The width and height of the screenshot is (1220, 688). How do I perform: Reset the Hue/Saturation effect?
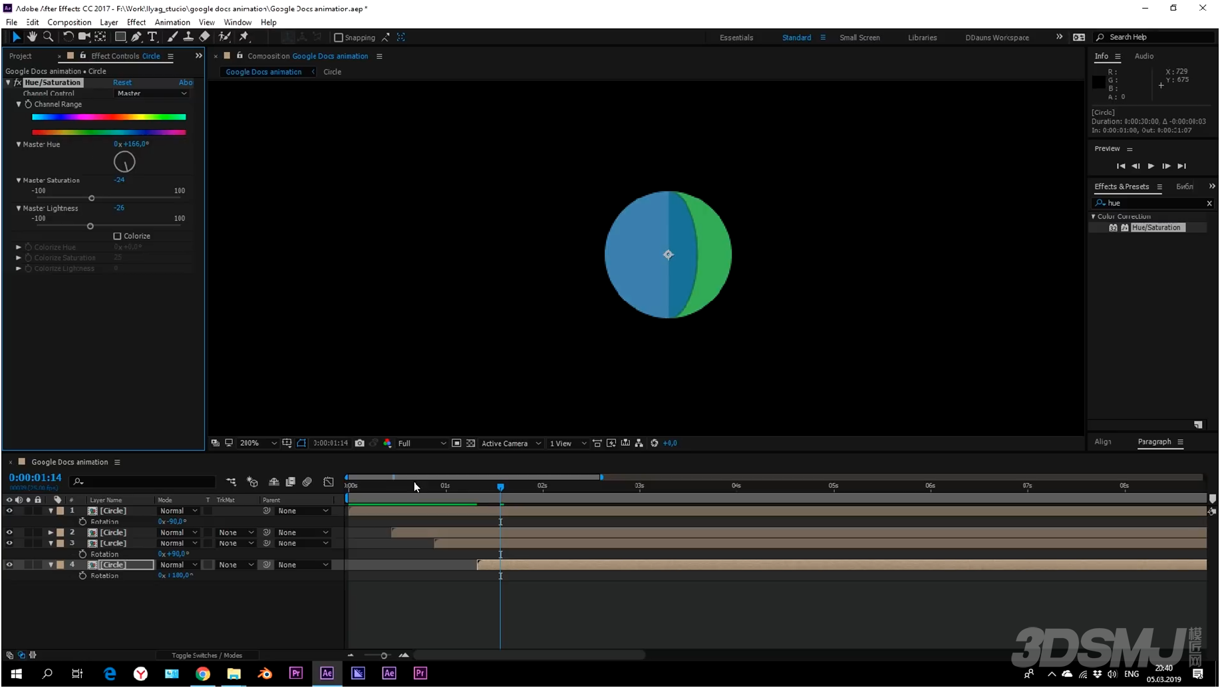[122, 83]
